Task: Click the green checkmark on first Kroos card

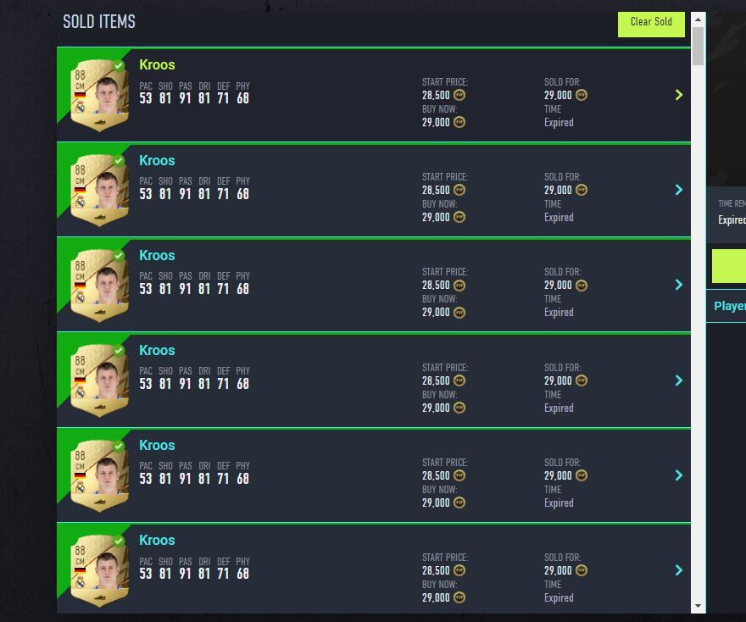Action: click(119, 65)
